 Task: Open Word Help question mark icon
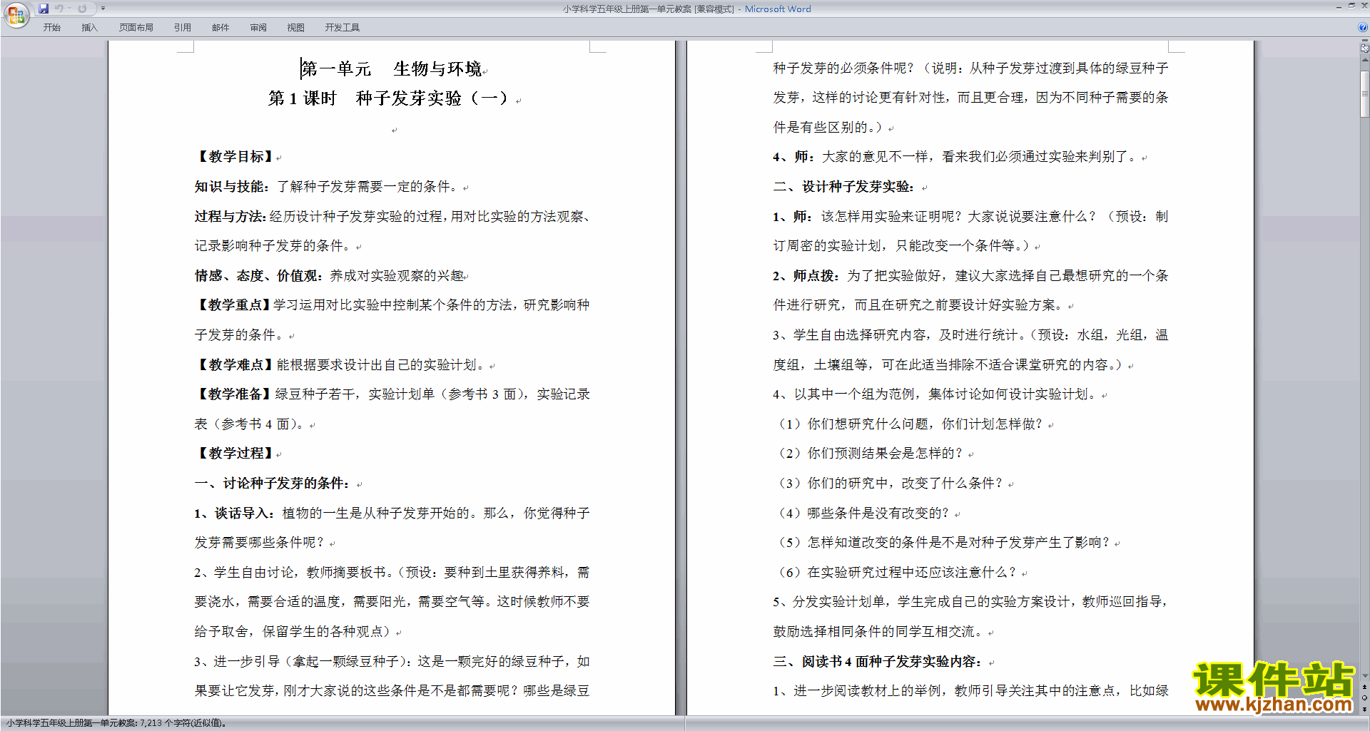pos(1363,27)
